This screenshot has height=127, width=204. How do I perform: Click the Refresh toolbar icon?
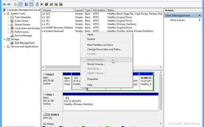[37, 4]
